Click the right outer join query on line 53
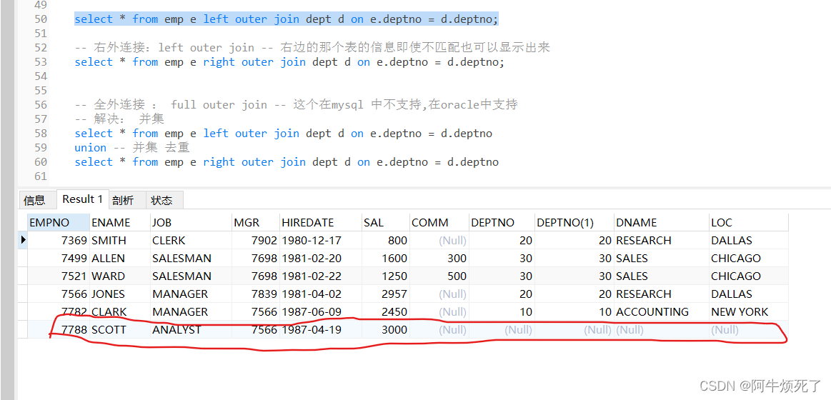The image size is (831, 400). (289, 62)
